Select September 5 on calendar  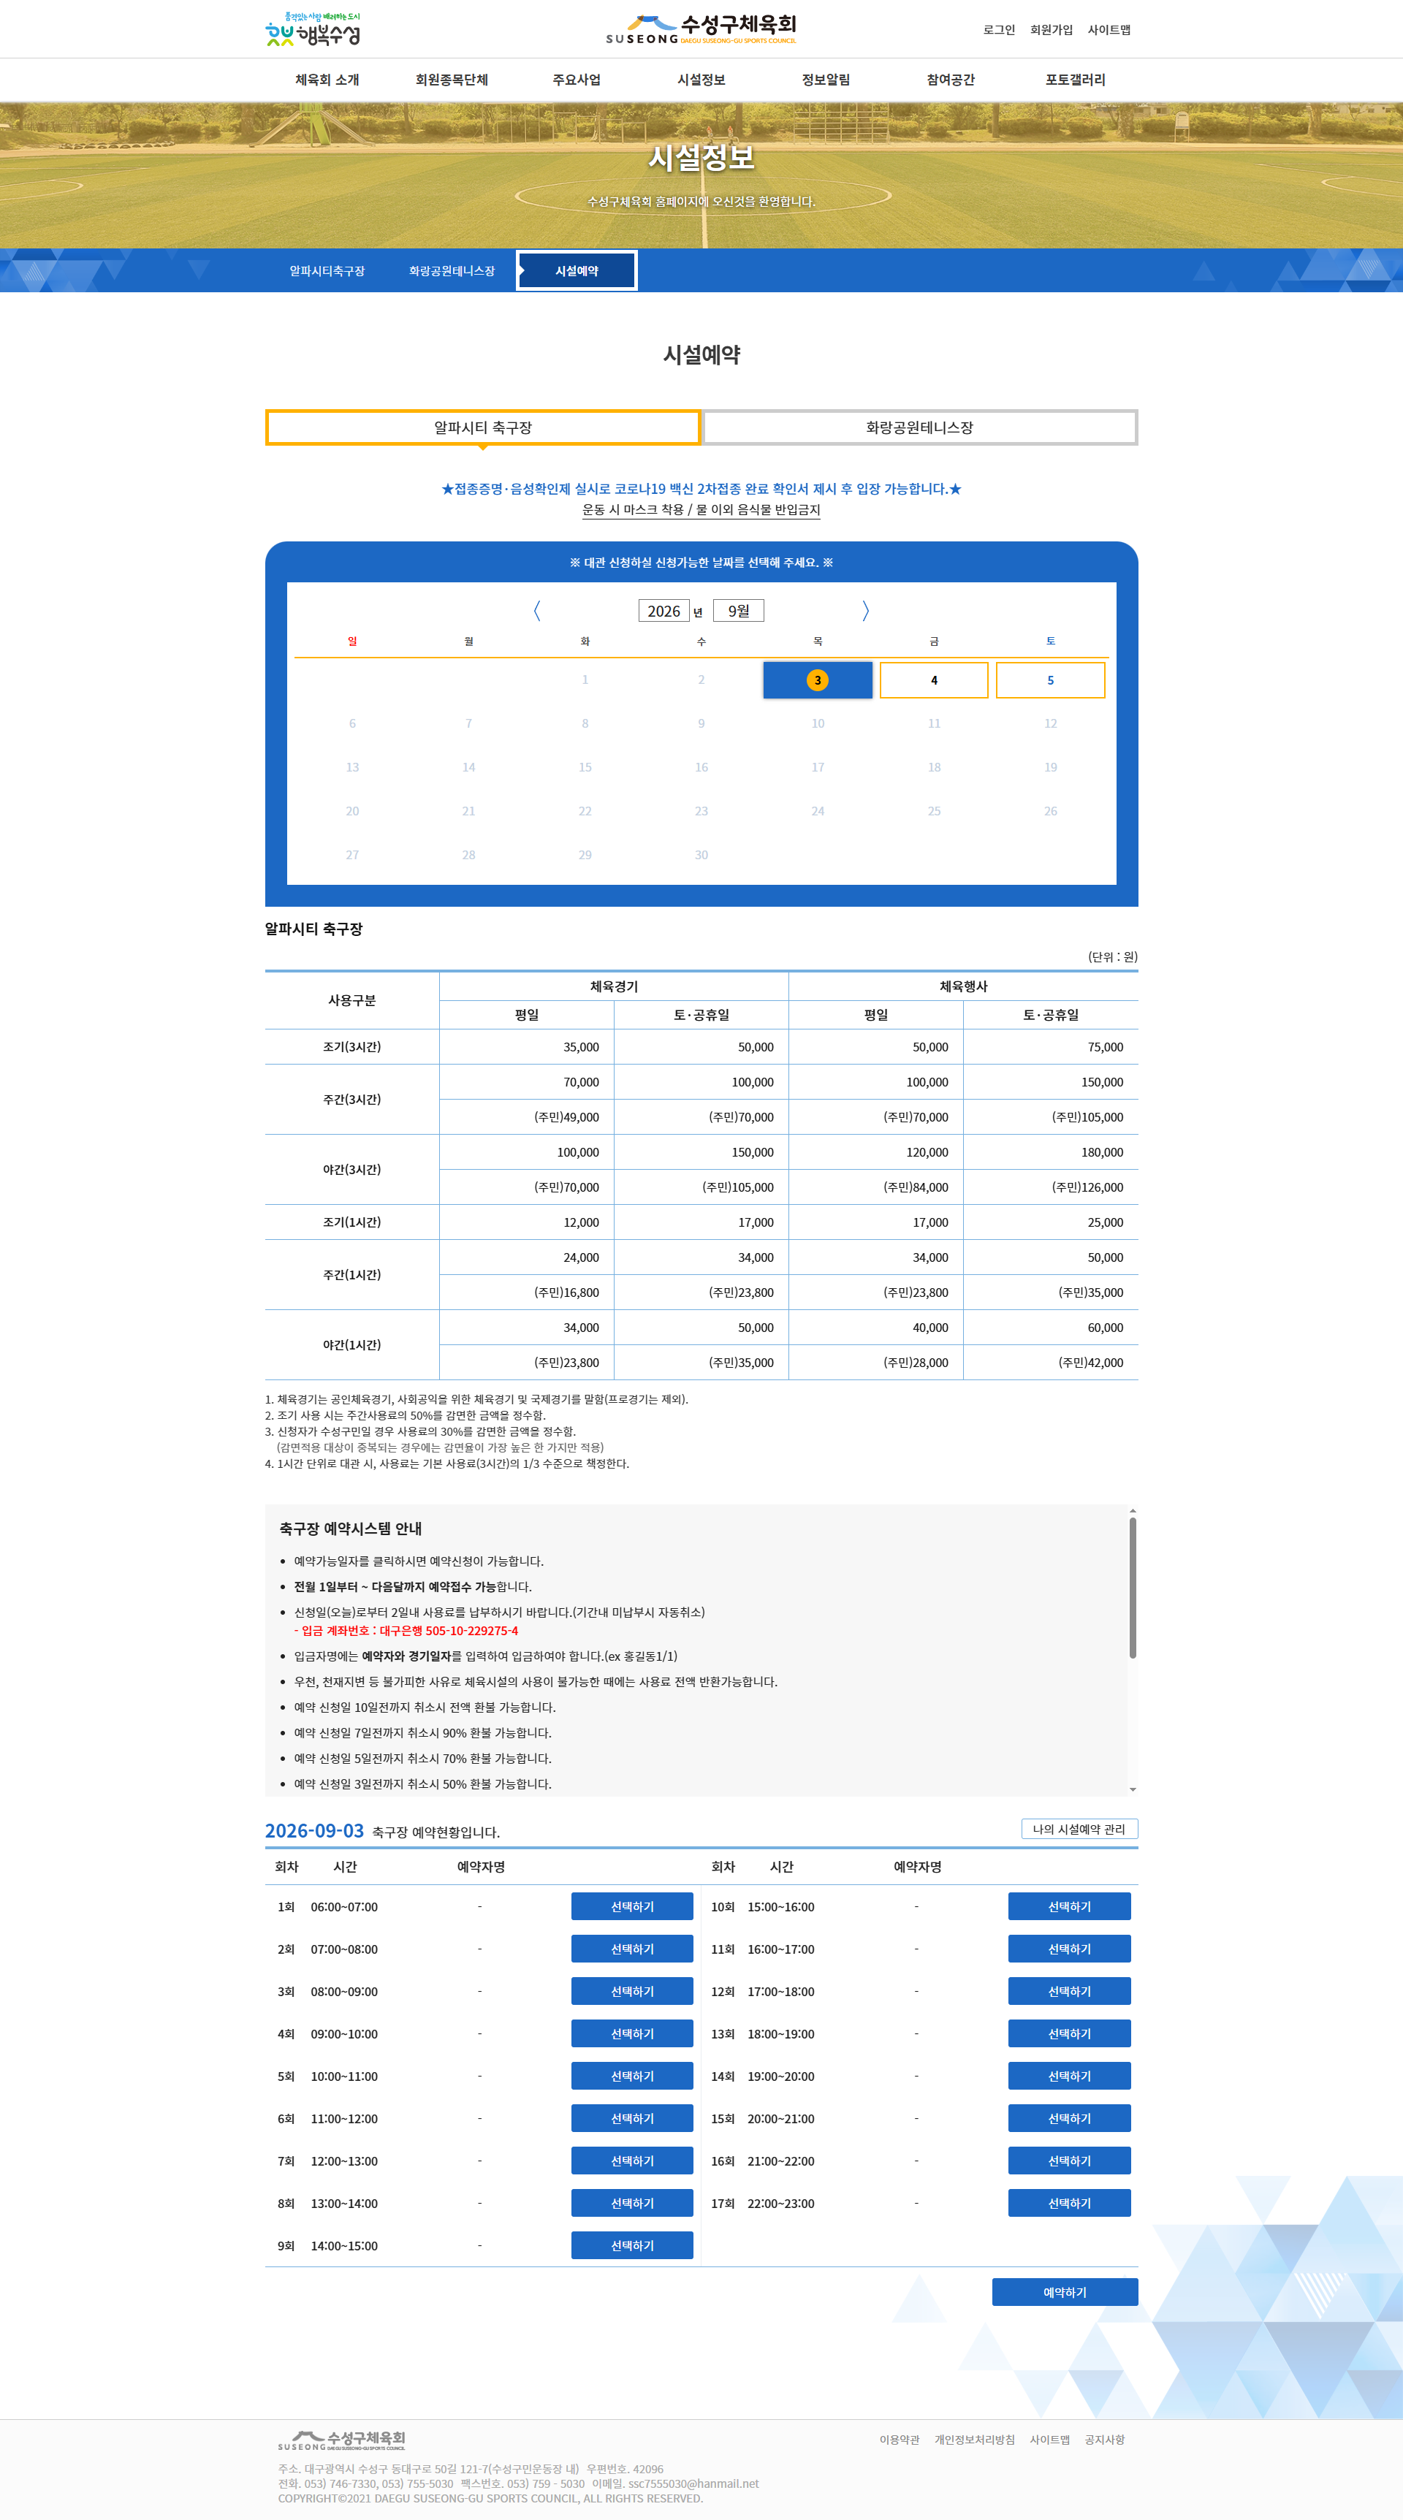click(x=1051, y=680)
